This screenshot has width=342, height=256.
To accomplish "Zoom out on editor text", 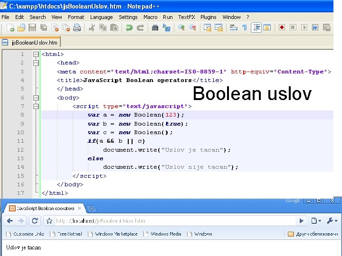I will 192,27.
